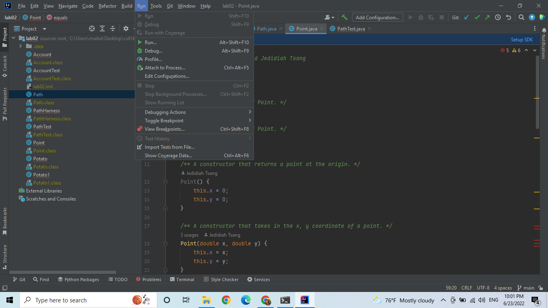Click the Git Push arrow icon
Screen dimensions: 548x308
[x=487, y=17]
